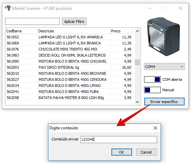Toggle the Manual mode switch
Image resolution: width=191 pixels, height=163 pixels.
152,90
